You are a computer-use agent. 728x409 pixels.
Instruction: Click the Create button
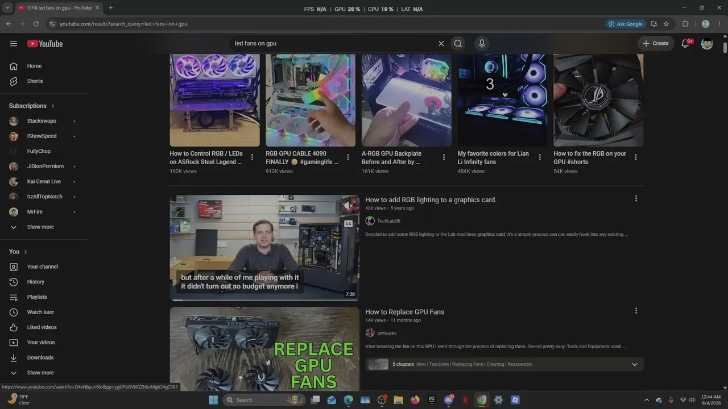pos(656,43)
